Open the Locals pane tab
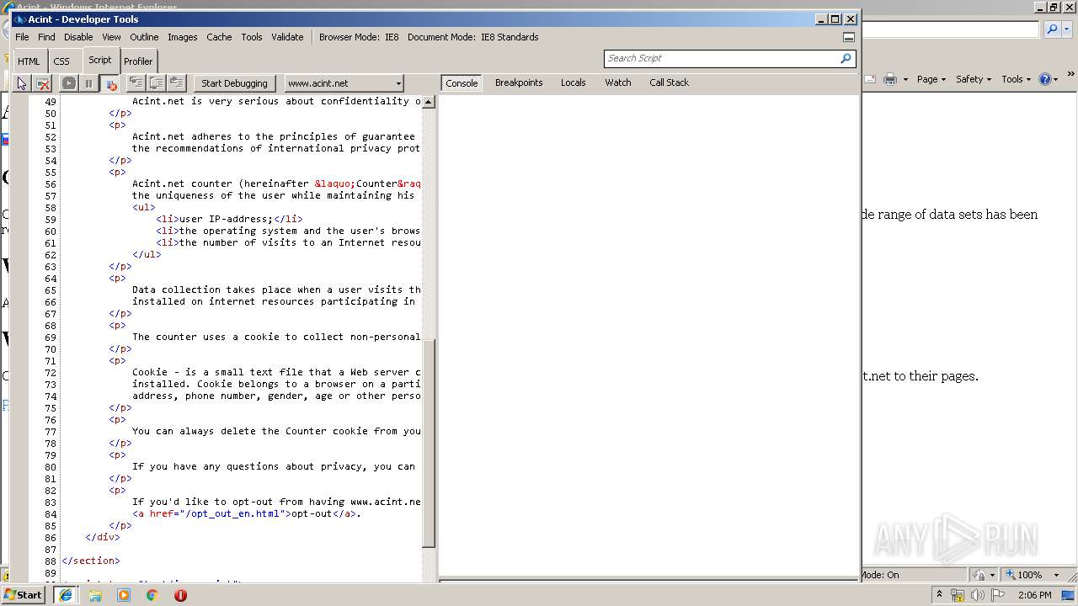Viewport: 1078px width, 606px height. click(x=574, y=82)
